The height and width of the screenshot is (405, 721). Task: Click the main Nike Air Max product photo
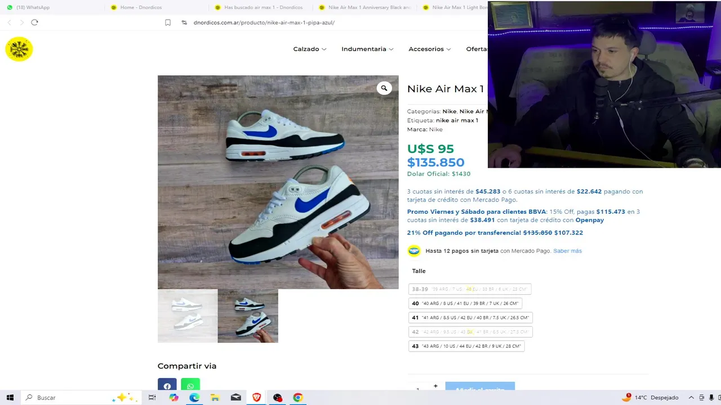click(278, 182)
